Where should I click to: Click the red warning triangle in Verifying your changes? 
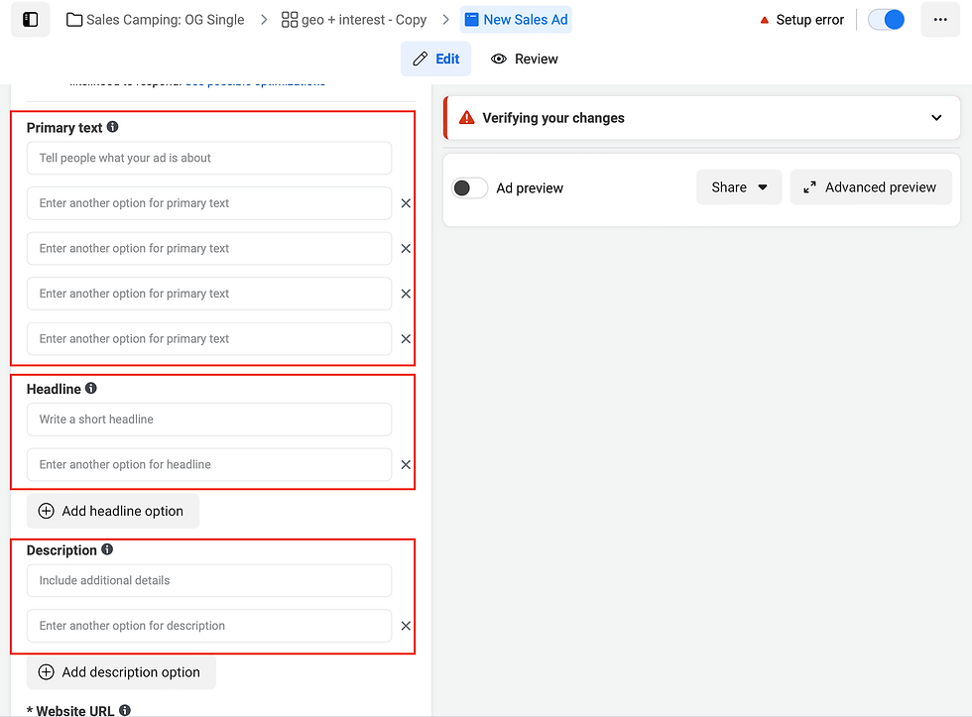[466, 118]
